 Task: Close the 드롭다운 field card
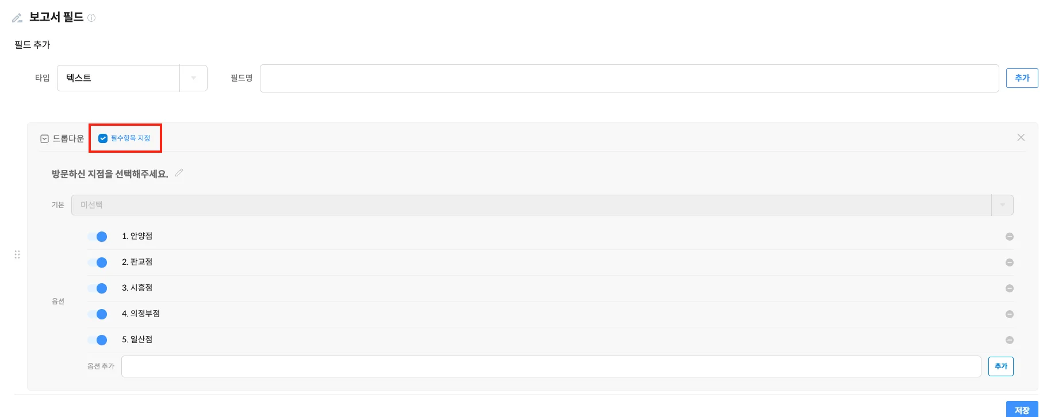pyautogui.click(x=1021, y=137)
